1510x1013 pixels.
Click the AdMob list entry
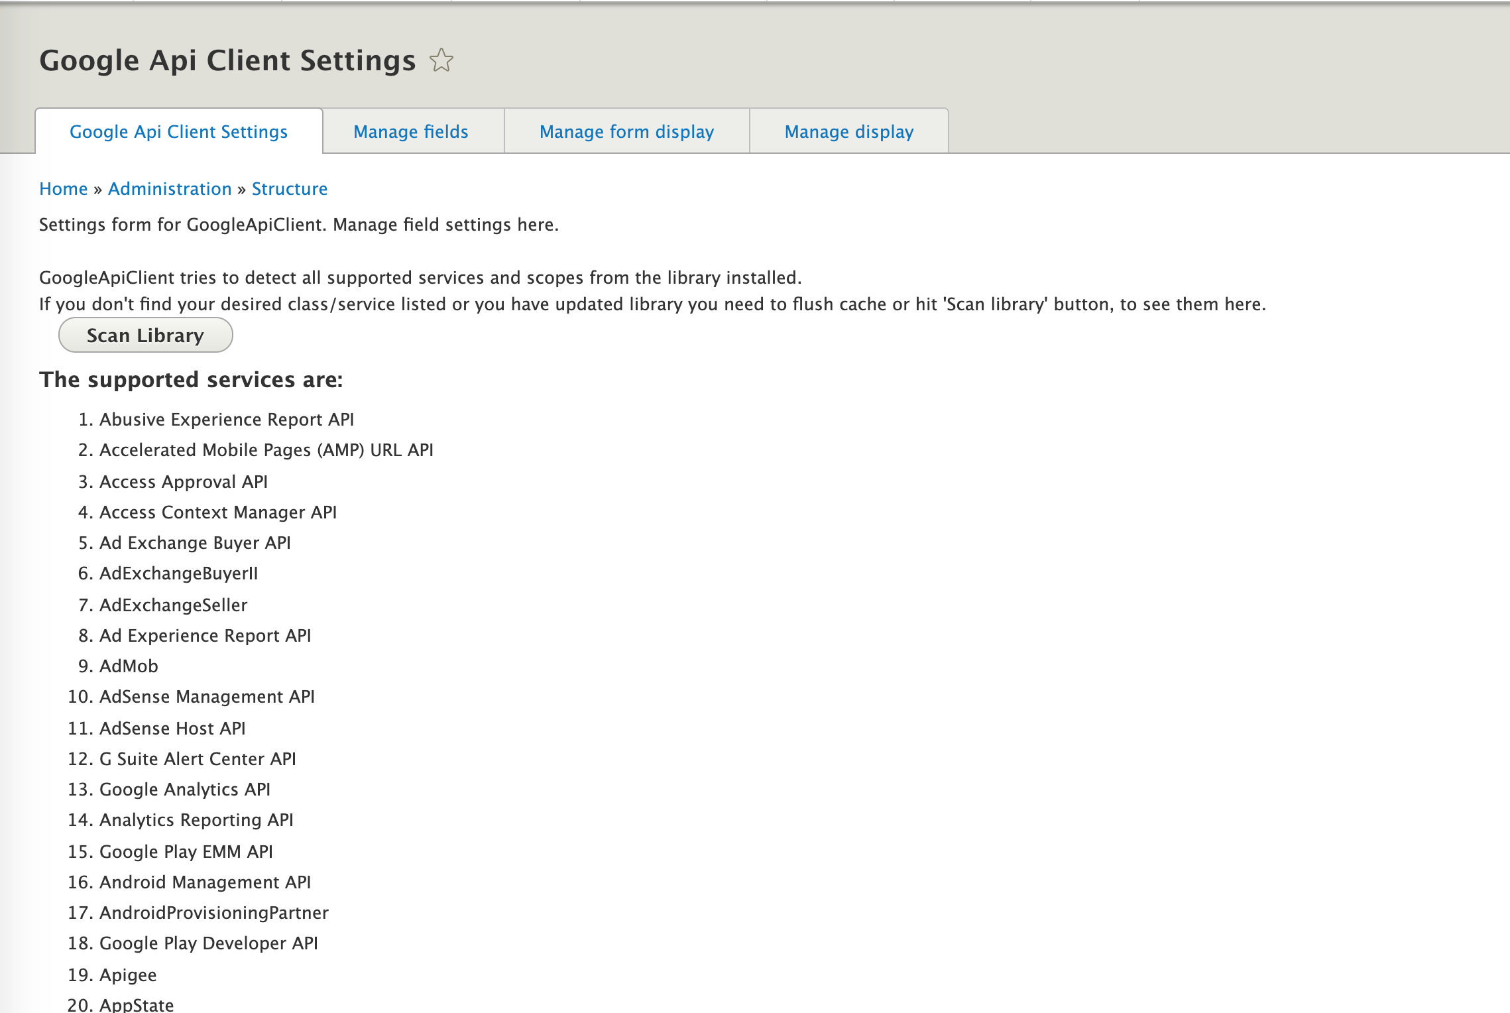tap(129, 666)
